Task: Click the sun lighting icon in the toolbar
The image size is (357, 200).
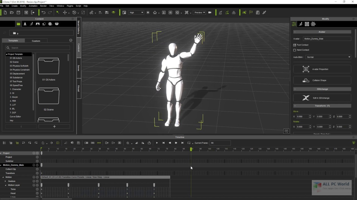Action: coord(148,12)
